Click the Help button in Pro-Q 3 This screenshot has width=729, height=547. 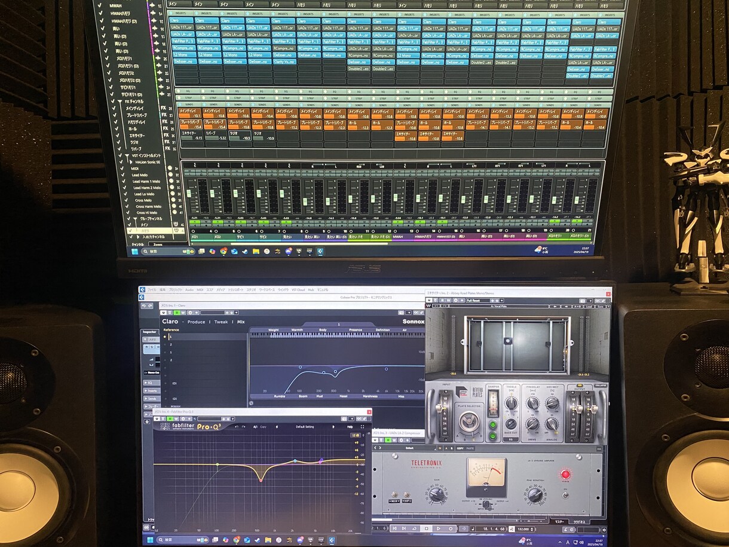pos(350,427)
